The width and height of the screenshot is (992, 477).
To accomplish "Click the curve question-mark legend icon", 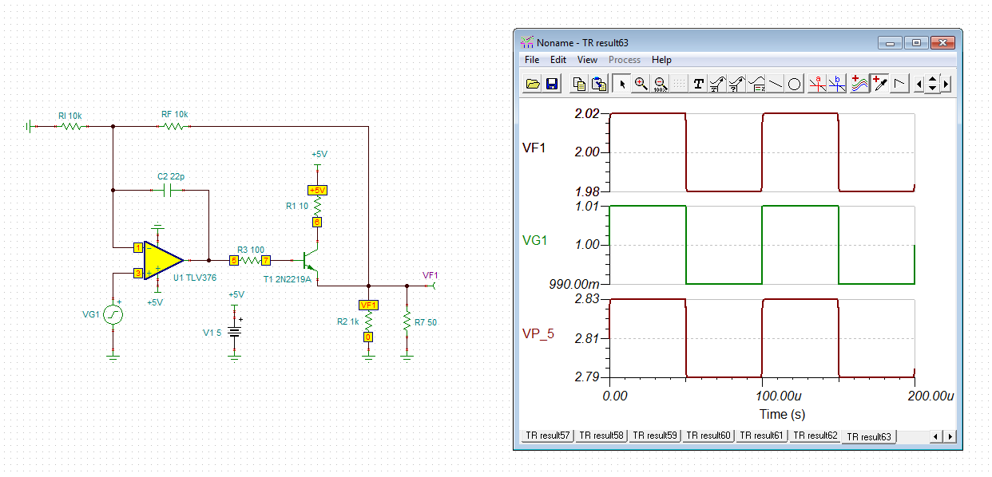I will pos(737,84).
